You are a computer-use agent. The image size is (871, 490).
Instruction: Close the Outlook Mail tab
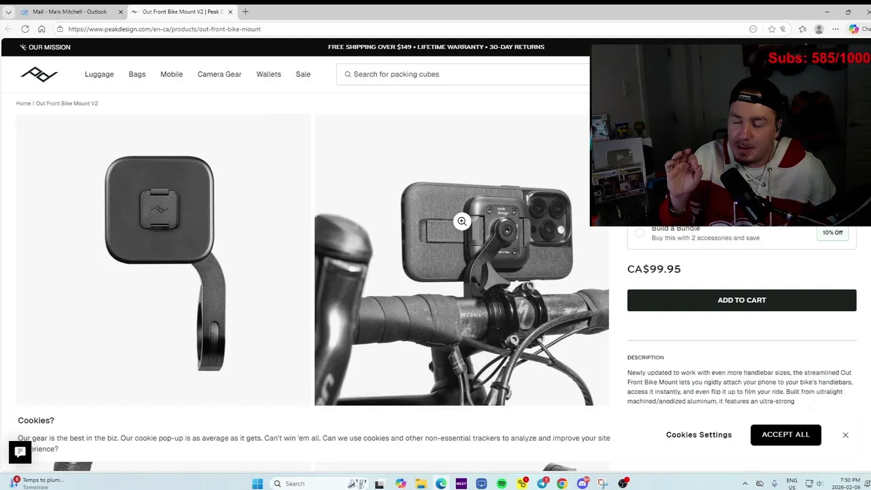pos(120,12)
